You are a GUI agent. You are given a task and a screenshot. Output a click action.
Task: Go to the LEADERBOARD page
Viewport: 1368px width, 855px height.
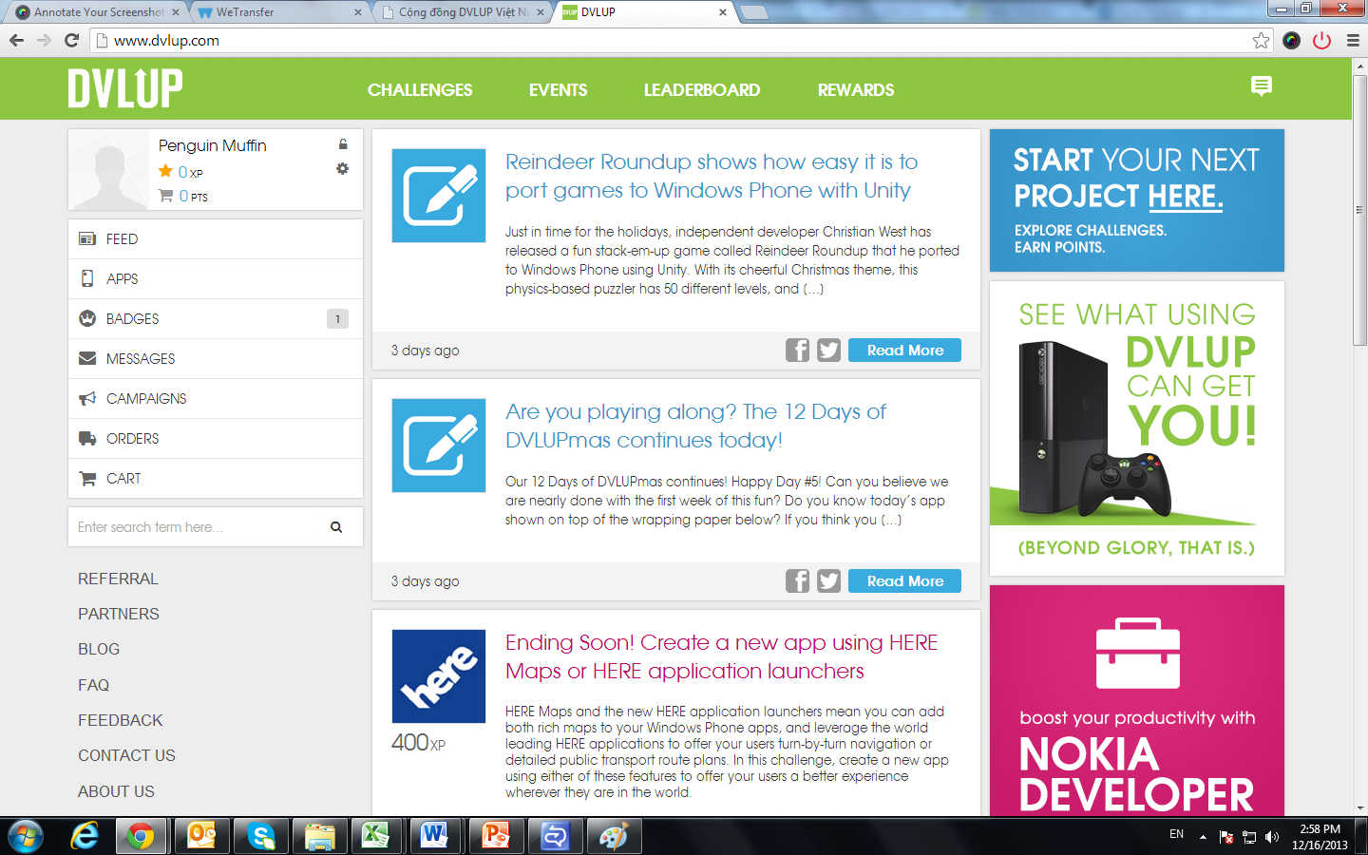point(701,90)
